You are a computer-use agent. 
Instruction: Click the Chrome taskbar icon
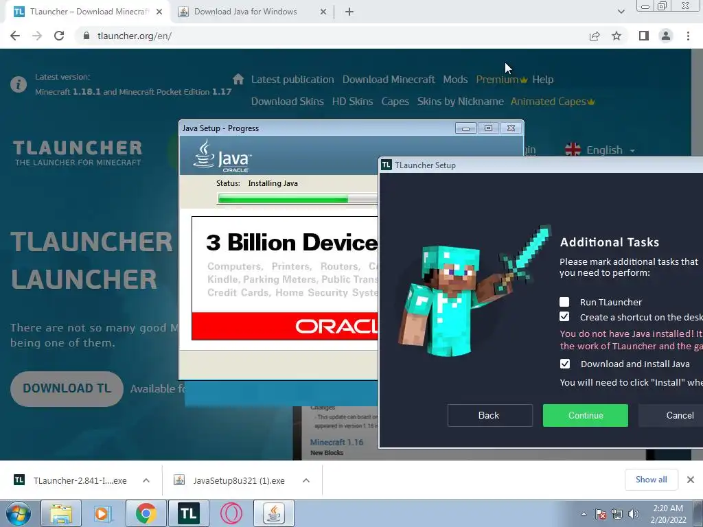[x=146, y=513]
